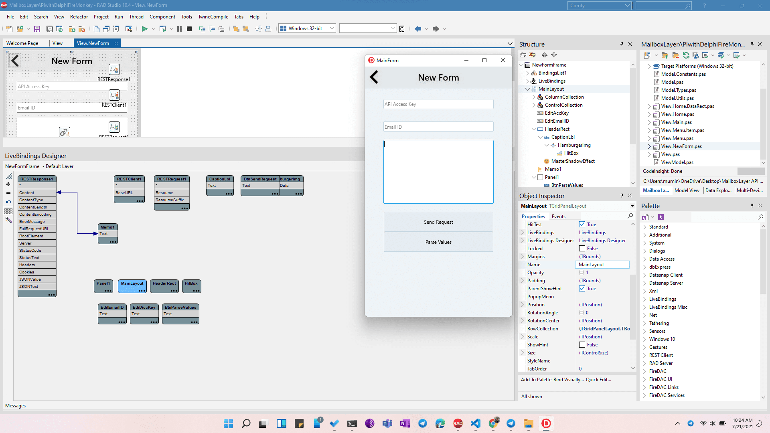
Task: Refresh the Project Manager with the sync icon
Action: click(x=686, y=55)
